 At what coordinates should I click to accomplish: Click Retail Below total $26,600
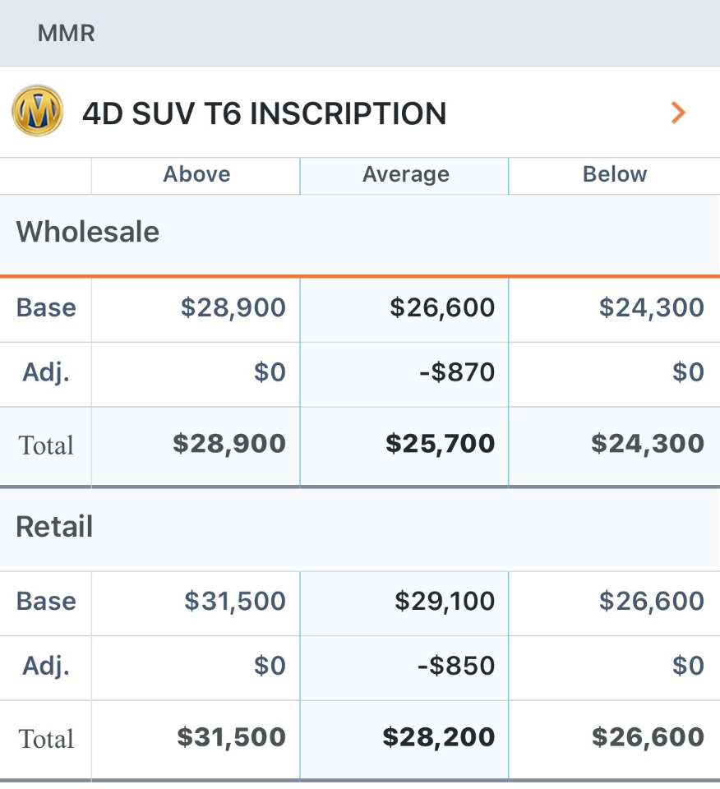click(x=648, y=737)
